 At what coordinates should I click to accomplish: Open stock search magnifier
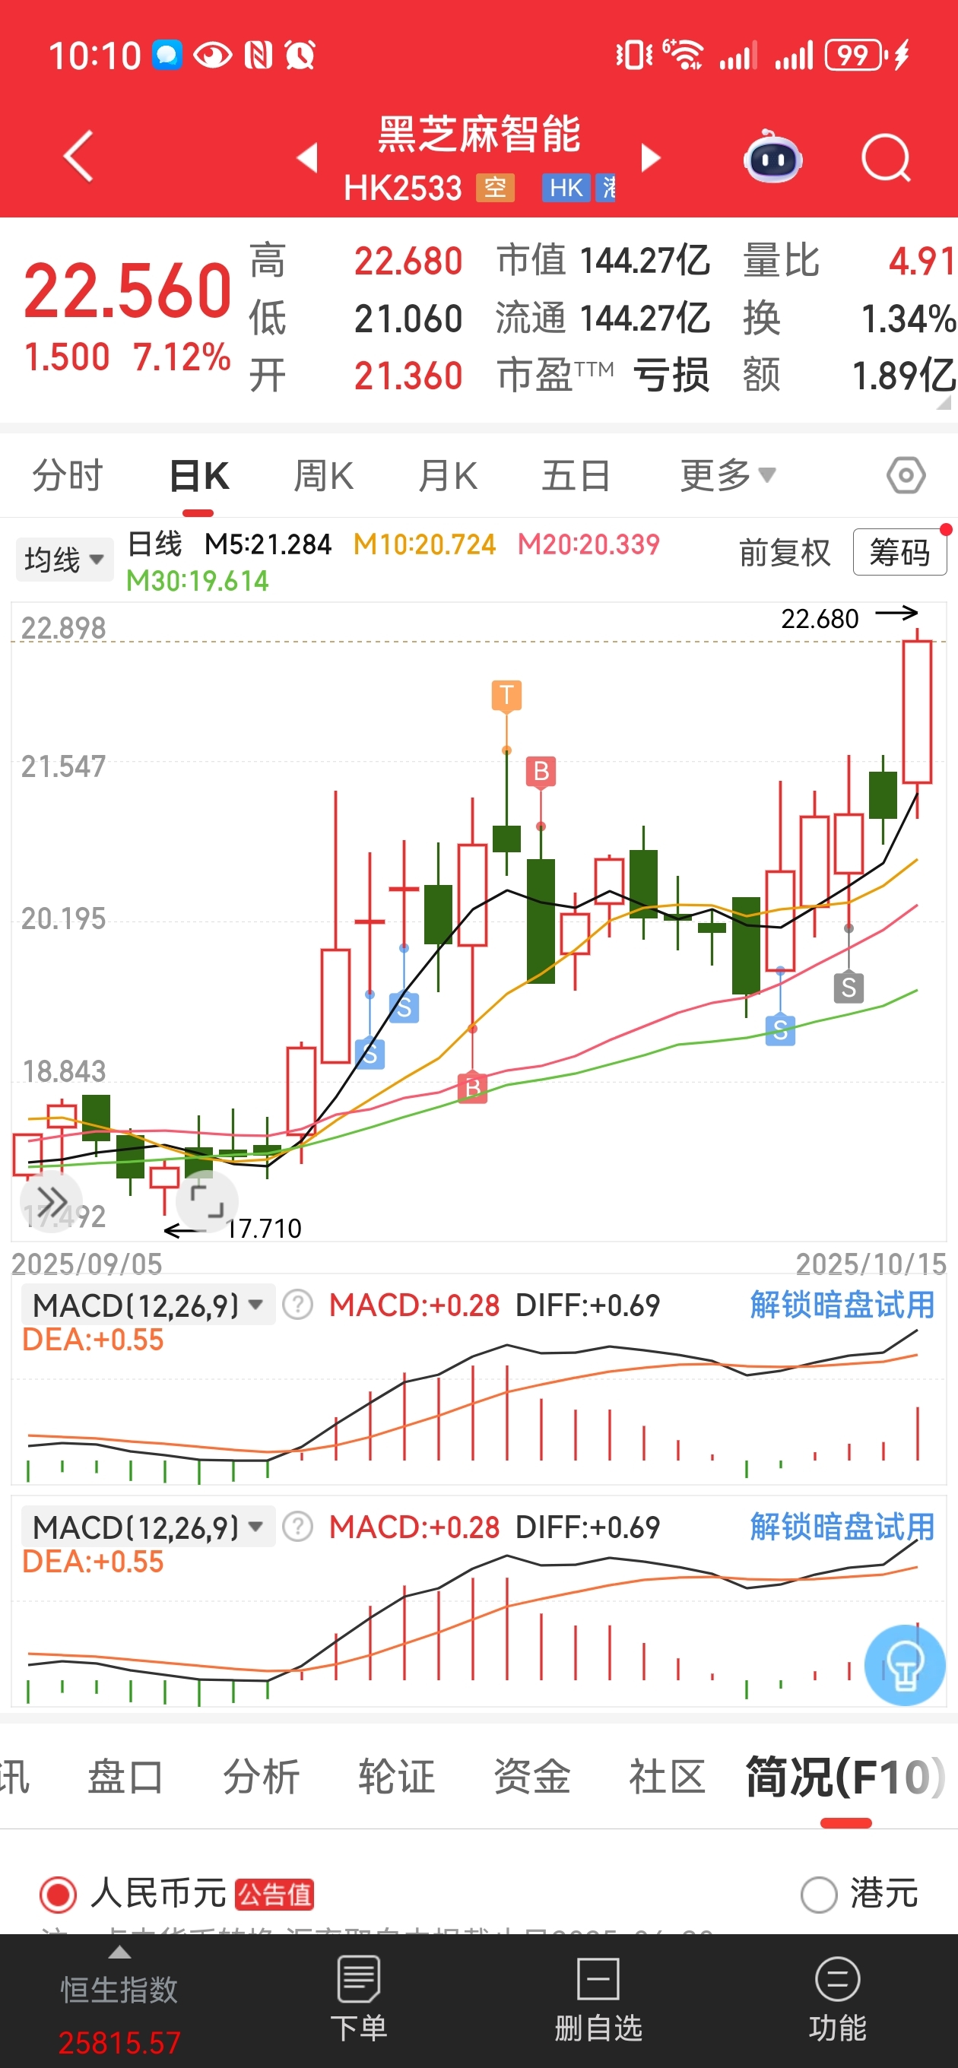[887, 158]
